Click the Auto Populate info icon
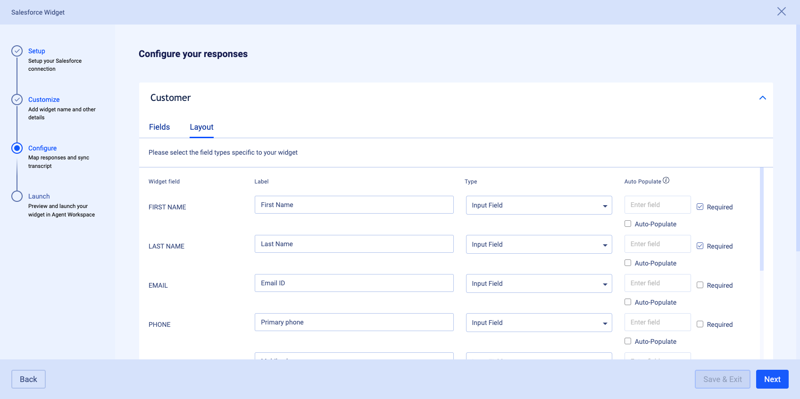This screenshot has height=399, width=800. tap(666, 180)
